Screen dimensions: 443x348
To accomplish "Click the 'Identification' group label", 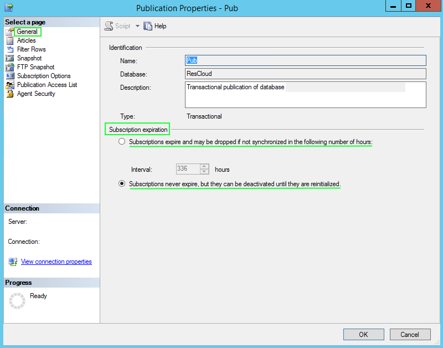I will (x=126, y=48).
